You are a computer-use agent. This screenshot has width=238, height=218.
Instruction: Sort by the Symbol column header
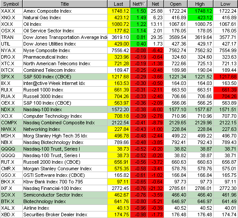(11, 4)
